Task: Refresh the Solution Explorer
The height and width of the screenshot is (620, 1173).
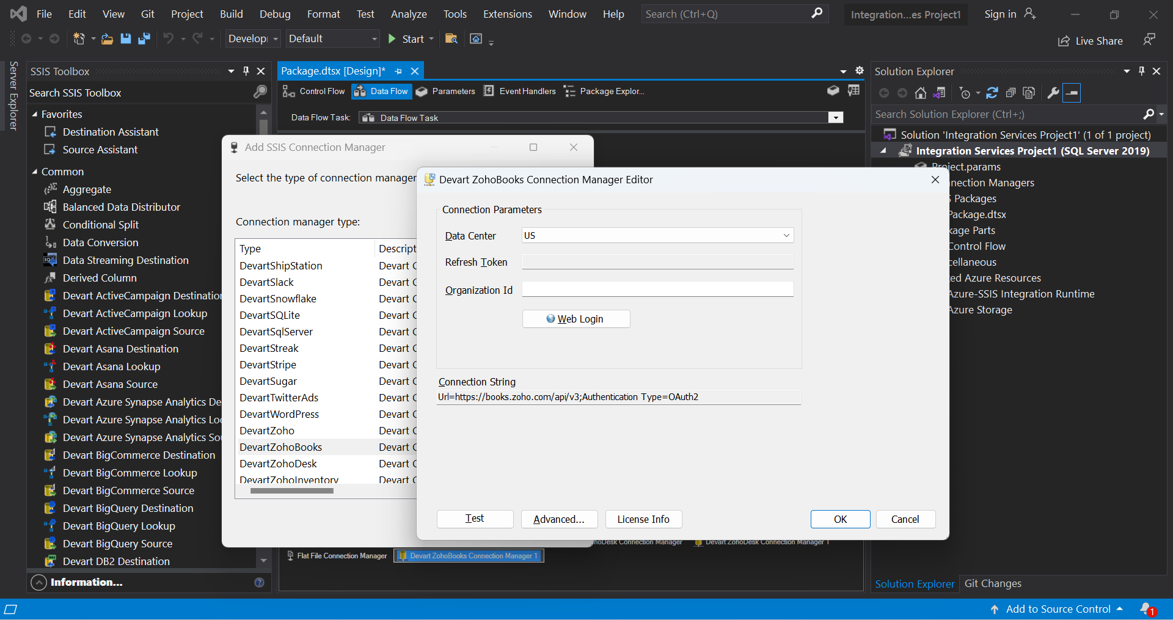Action: (992, 93)
